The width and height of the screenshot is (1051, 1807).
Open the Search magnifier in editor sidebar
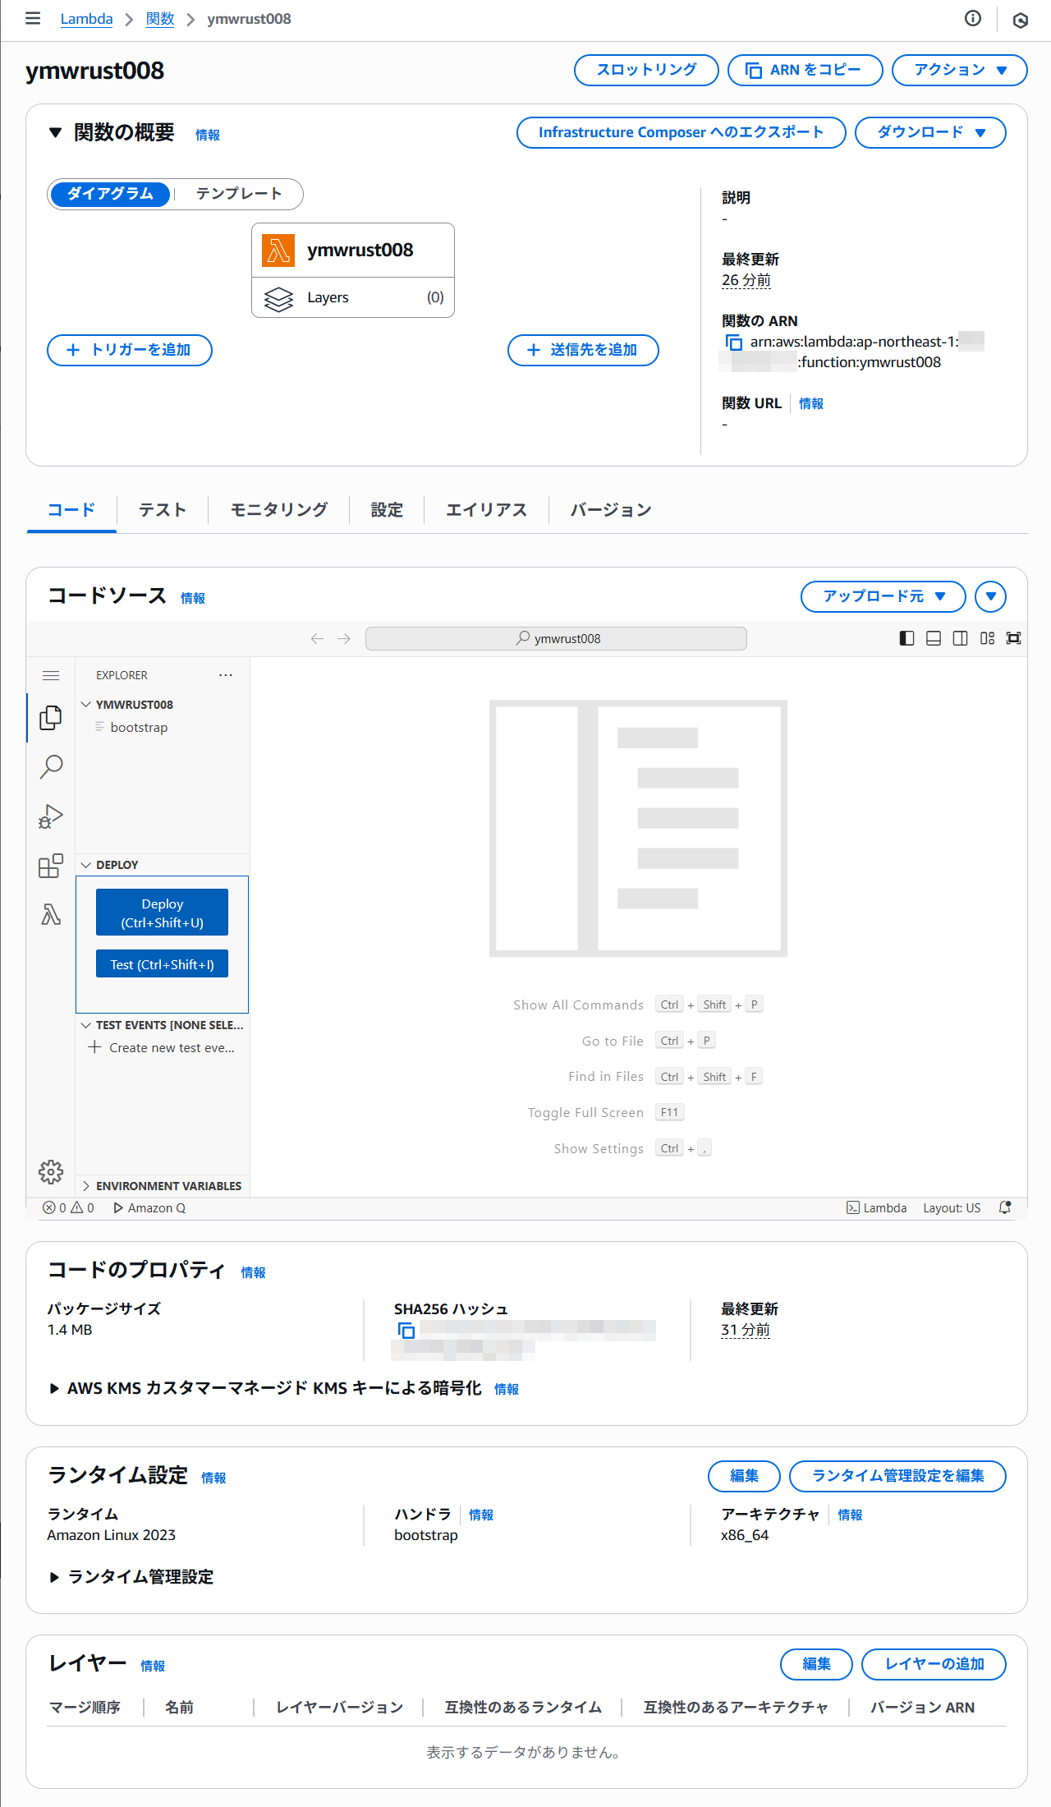pyautogui.click(x=51, y=766)
